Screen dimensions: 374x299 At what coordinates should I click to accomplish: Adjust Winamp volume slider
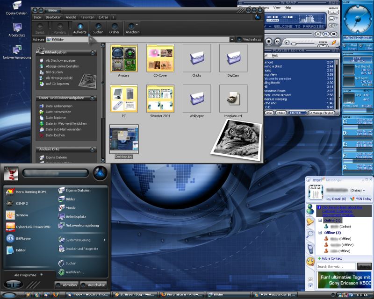(x=302, y=43)
